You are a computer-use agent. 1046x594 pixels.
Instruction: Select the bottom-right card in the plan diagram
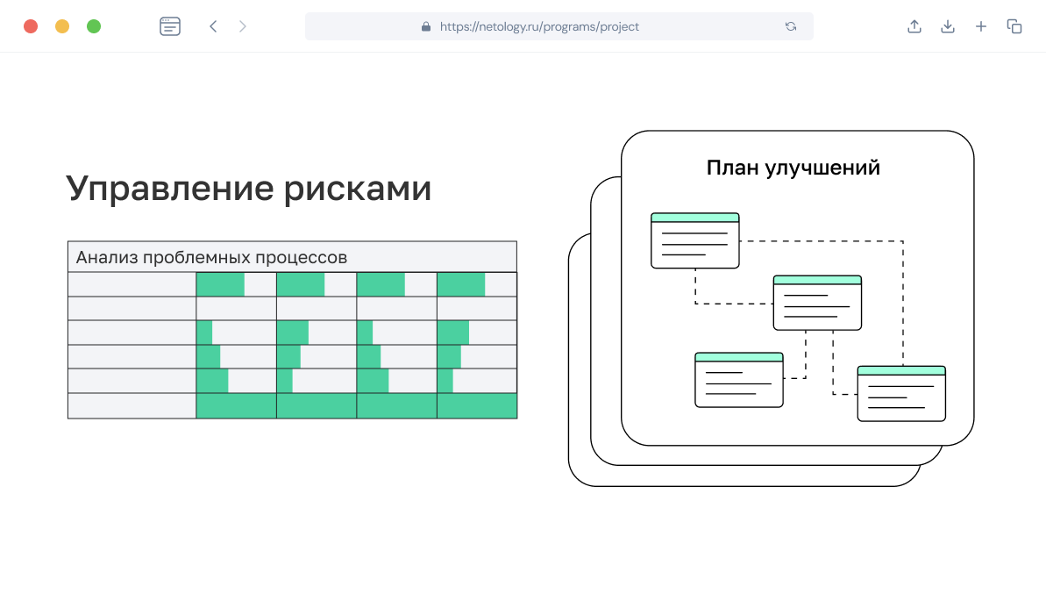point(901,393)
